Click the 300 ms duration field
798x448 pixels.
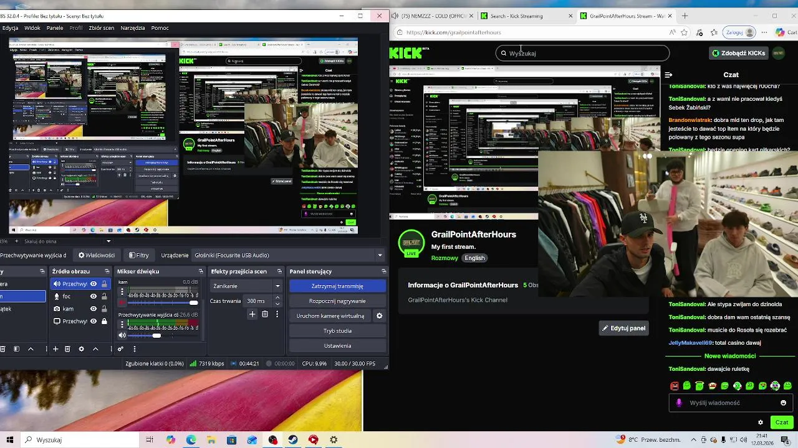point(259,301)
